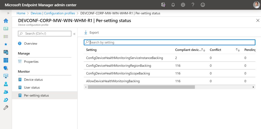
Task: Click the Export button
Action: [91, 33]
